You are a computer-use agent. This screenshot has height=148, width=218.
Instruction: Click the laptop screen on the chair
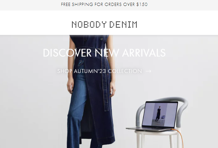click(x=160, y=114)
